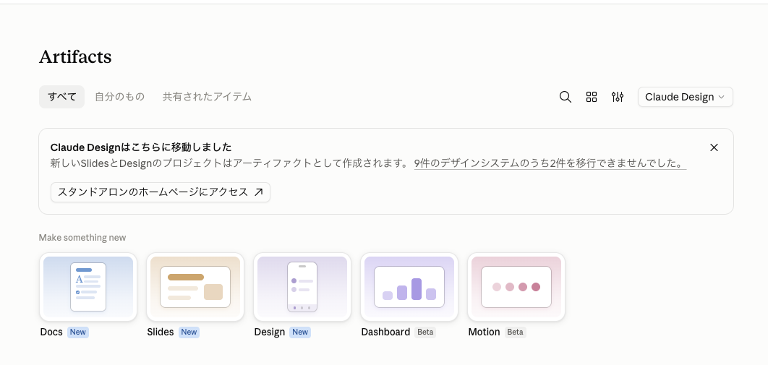Open the search magnifier icon
The height and width of the screenshot is (365, 768).
coord(566,97)
